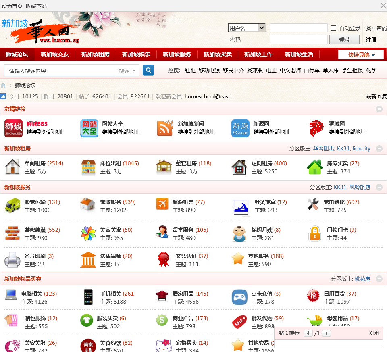
Task: Click the home icon in the breadcrumb
Action: (x=3, y=85)
